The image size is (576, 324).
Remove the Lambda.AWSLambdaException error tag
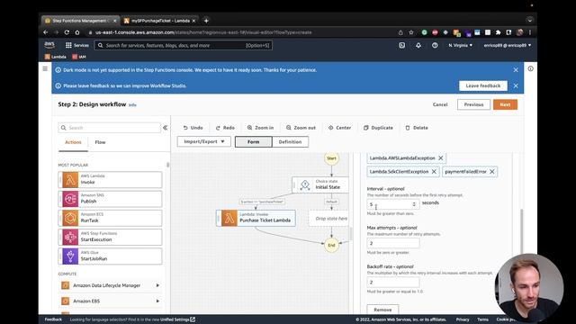(x=441, y=158)
